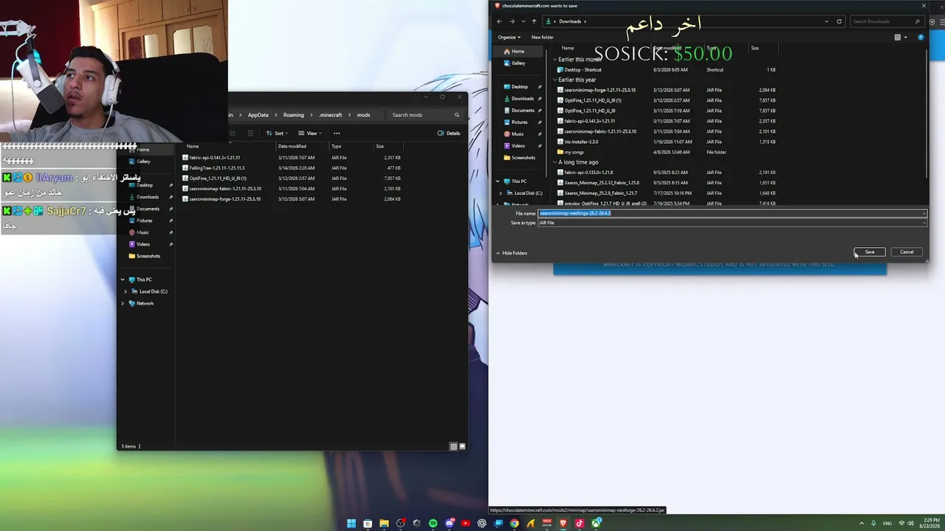The image size is (945, 531).
Task: Collapse the Earlier this year group
Action: click(x=555, y=80)
